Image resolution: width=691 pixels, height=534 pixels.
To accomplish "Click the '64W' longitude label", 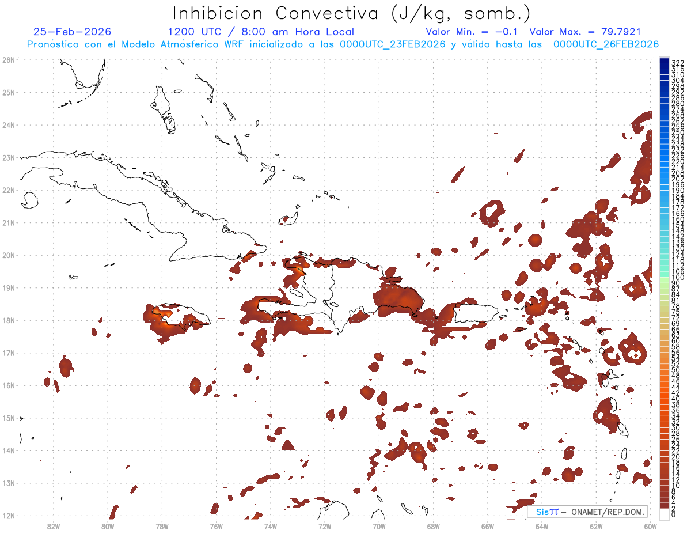I will tap(542, 526).
